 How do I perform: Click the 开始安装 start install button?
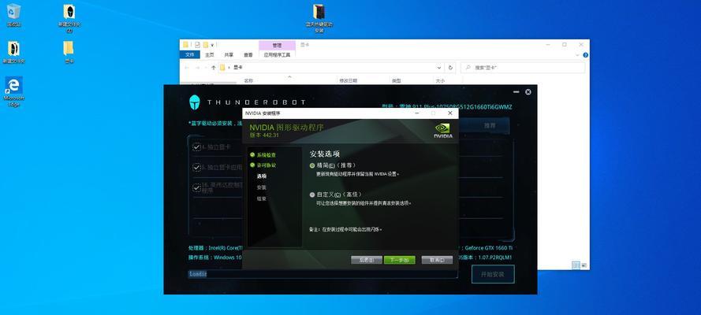pyautogui.click(x=493, y=274)
